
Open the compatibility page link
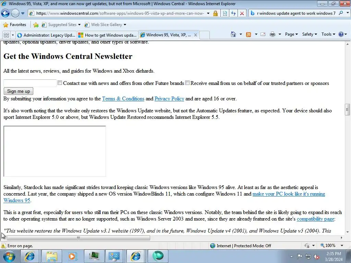click(315, 219)
